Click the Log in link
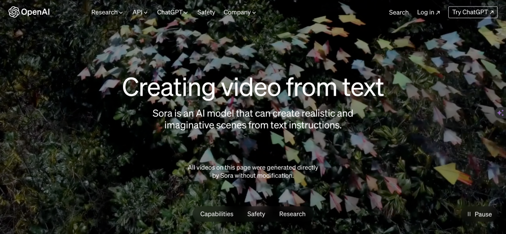The height and width of the screenshot is (234, 506). coord(428,12)
